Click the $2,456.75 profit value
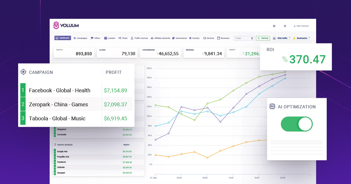The width and height of the screenshot is (351, 184). [127, 129]
